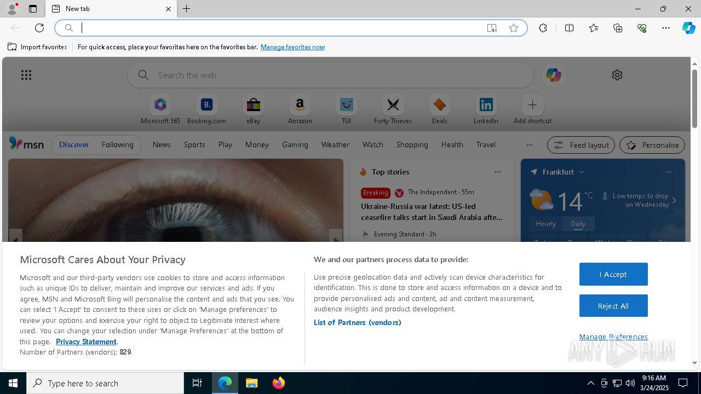
Task: Open File Explorer from the taskbar
Action: click(x=251, y=383)
